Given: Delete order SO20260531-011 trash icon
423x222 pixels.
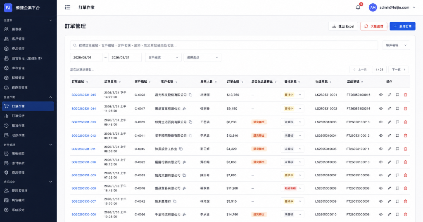Looking at the screenshot, I should click(406, 149).
